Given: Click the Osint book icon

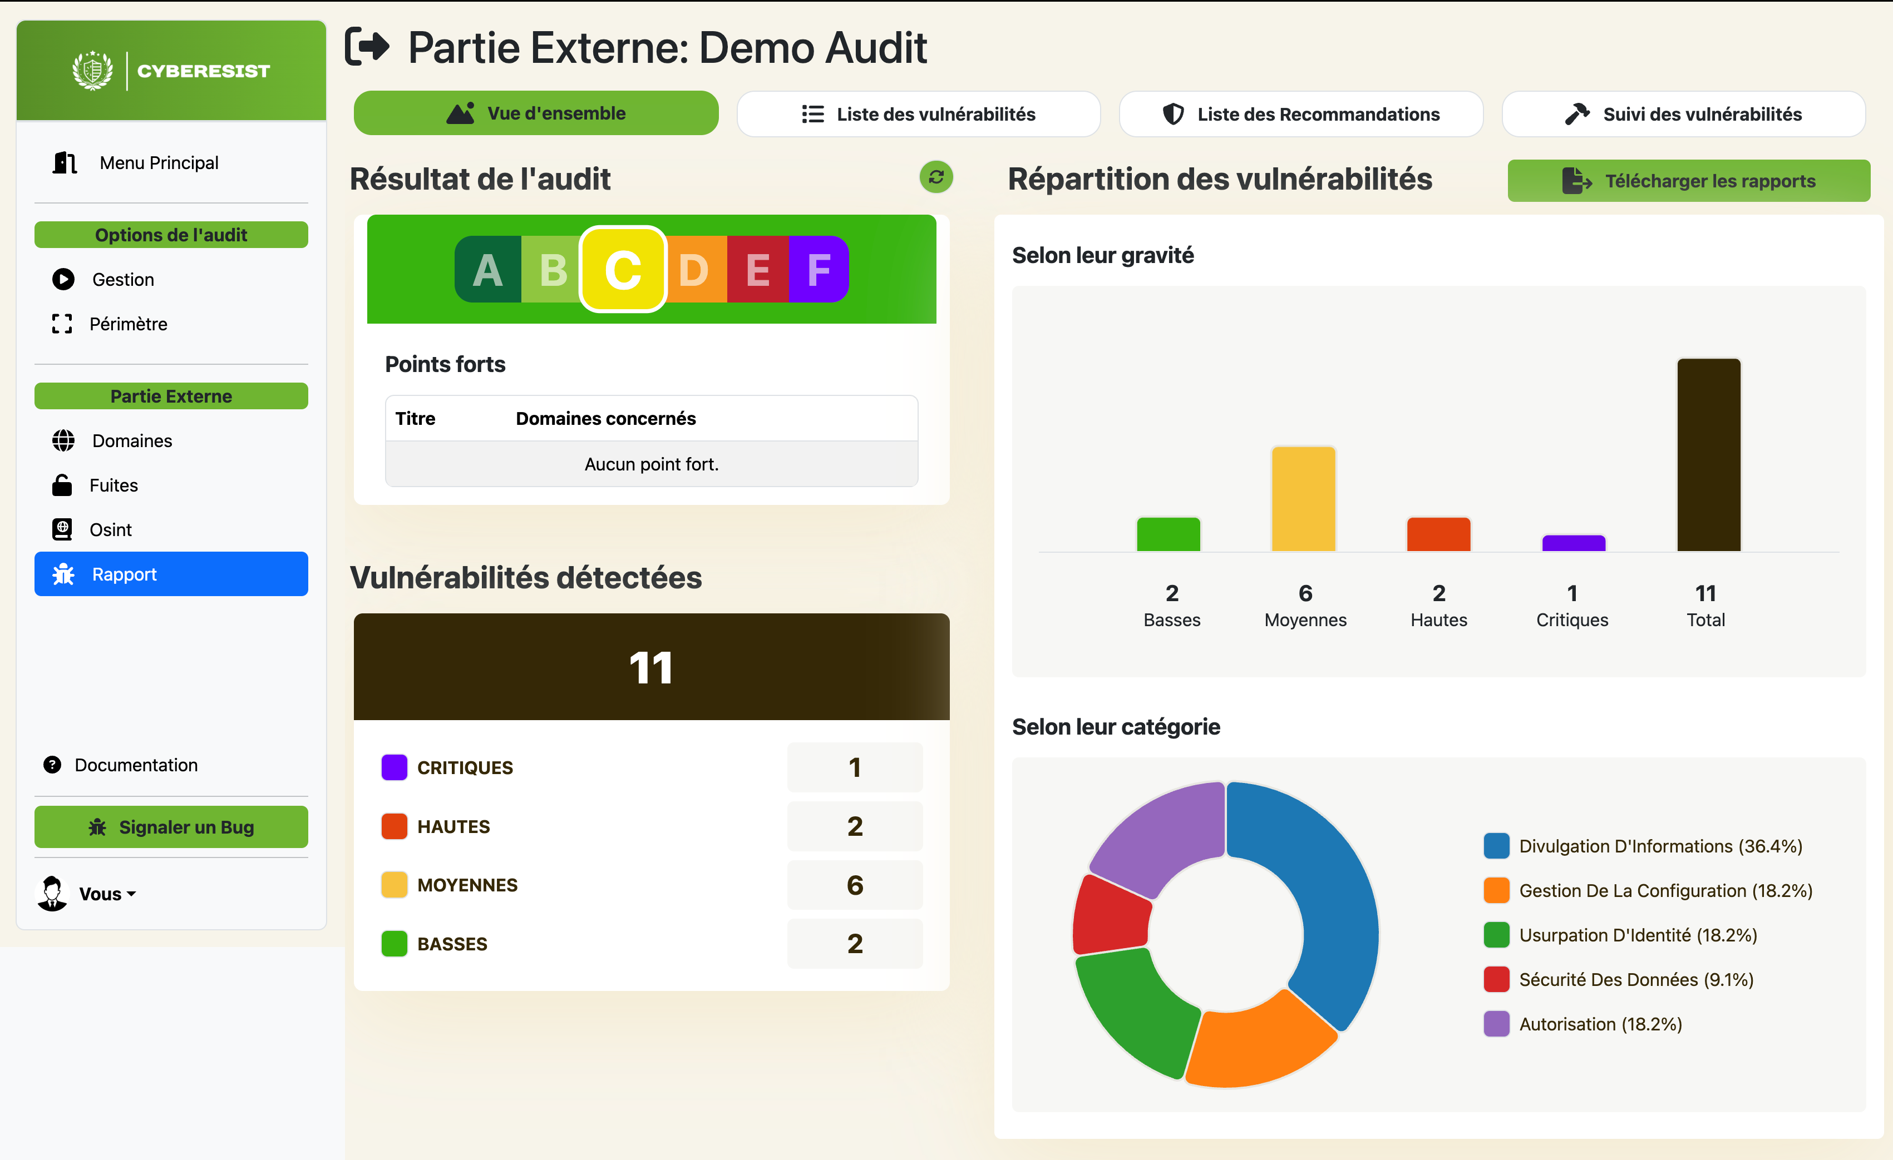Looking at the screenshot, I should [61, 530].
